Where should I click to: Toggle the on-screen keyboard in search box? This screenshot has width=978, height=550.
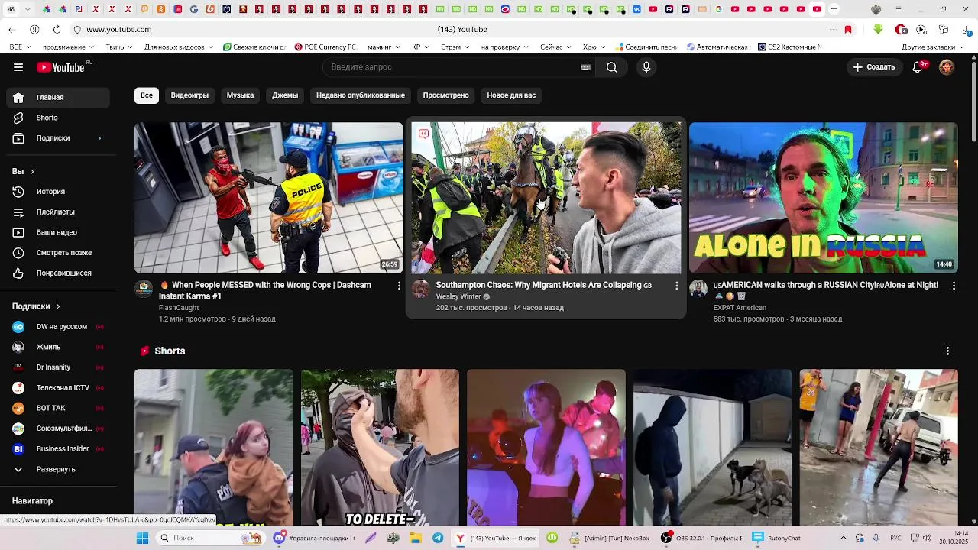[x=585, y=67]
